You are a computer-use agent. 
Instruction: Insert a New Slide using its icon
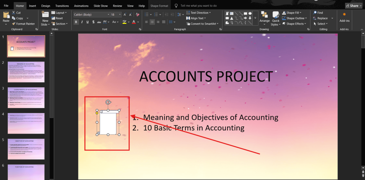point(45,14)
